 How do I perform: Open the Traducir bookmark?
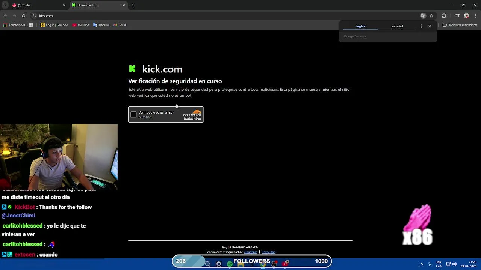tap(101, 25)
